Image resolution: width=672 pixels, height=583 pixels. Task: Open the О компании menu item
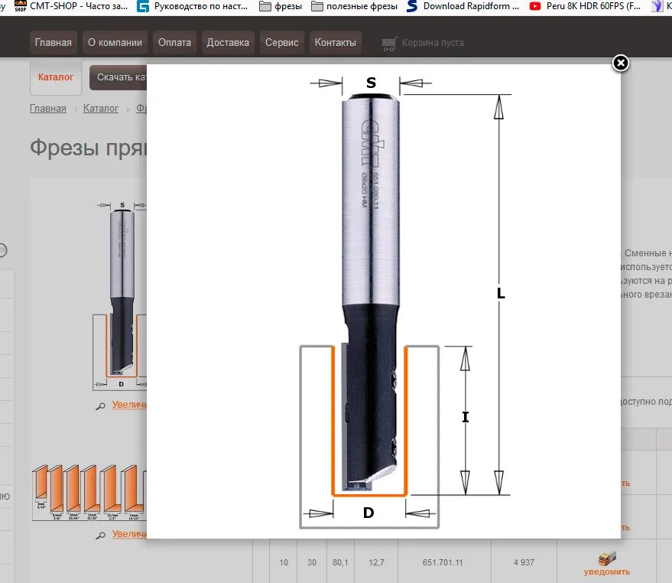tap(115, 43)
